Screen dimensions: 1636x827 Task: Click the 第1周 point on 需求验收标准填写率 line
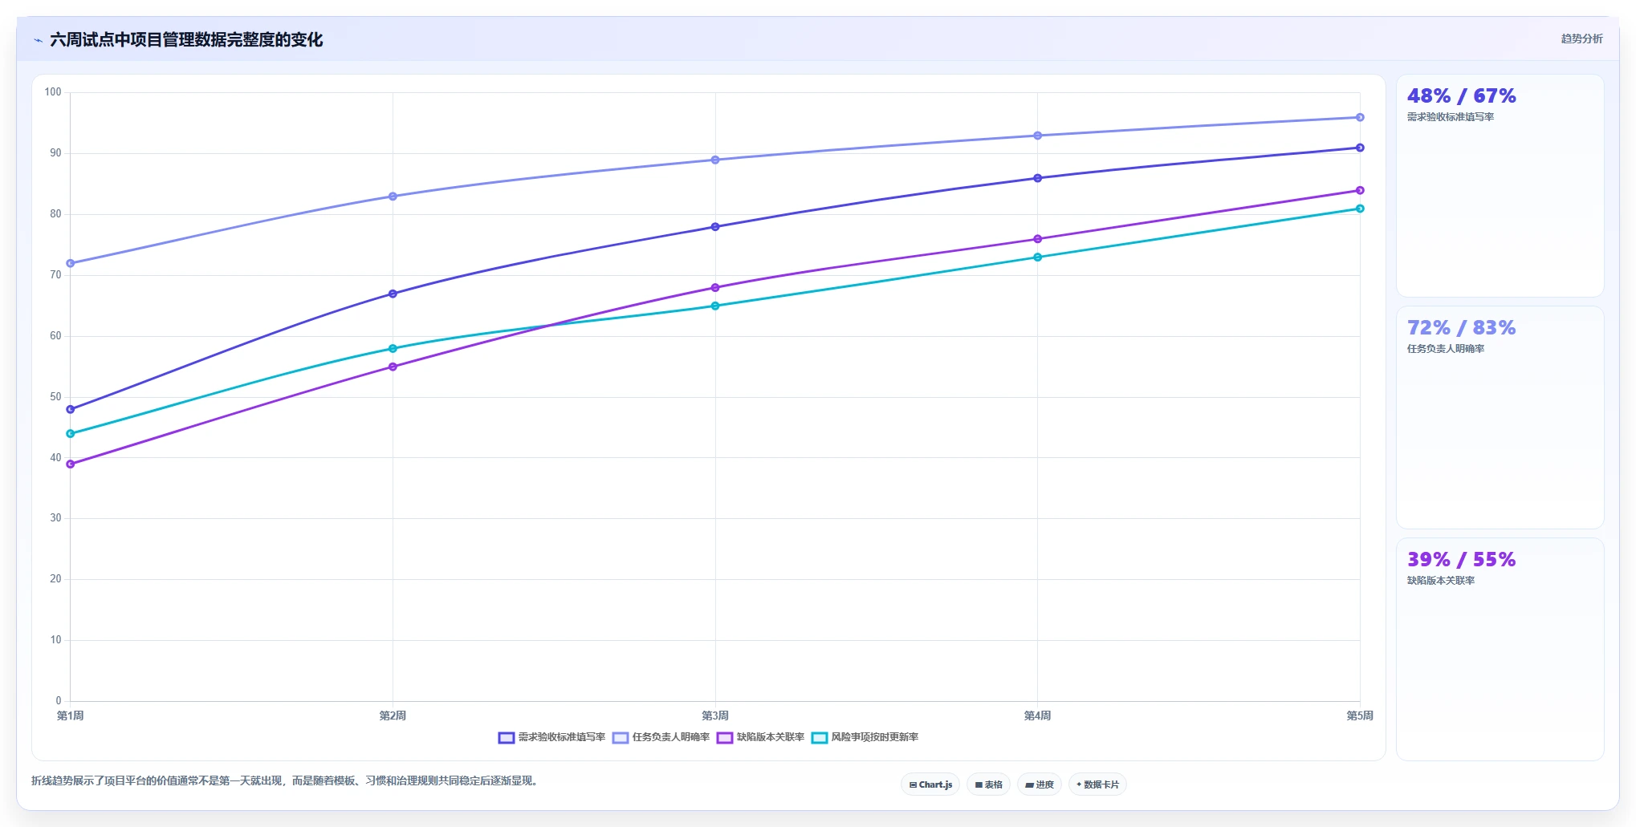point(71,409)
